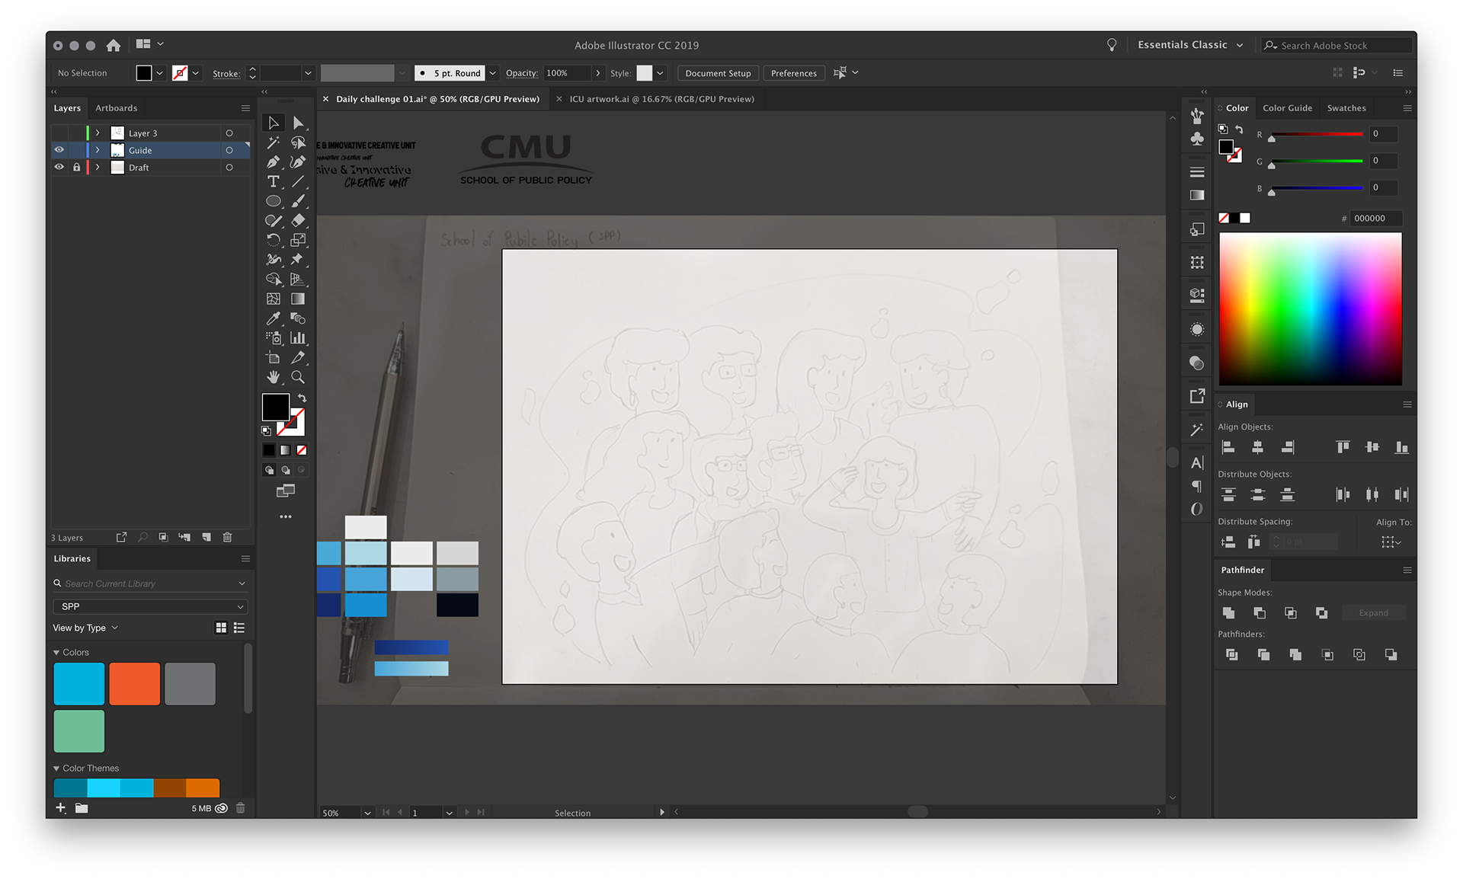
Task: Open Document Setup
Action: click(x=717, y=73)
